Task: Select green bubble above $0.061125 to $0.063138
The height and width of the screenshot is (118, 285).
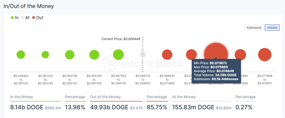Action: (x=45, y=55)
